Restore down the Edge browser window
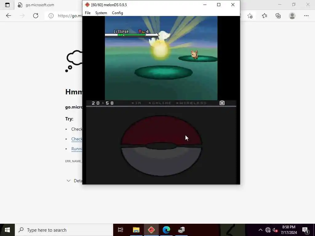Viewport: 315px width, 236px height. 294,4
